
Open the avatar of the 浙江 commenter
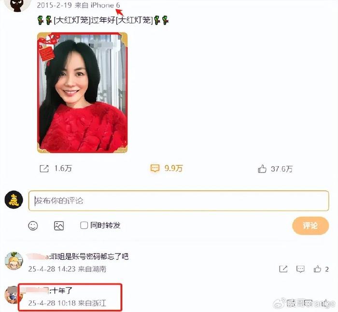[13, 295]
